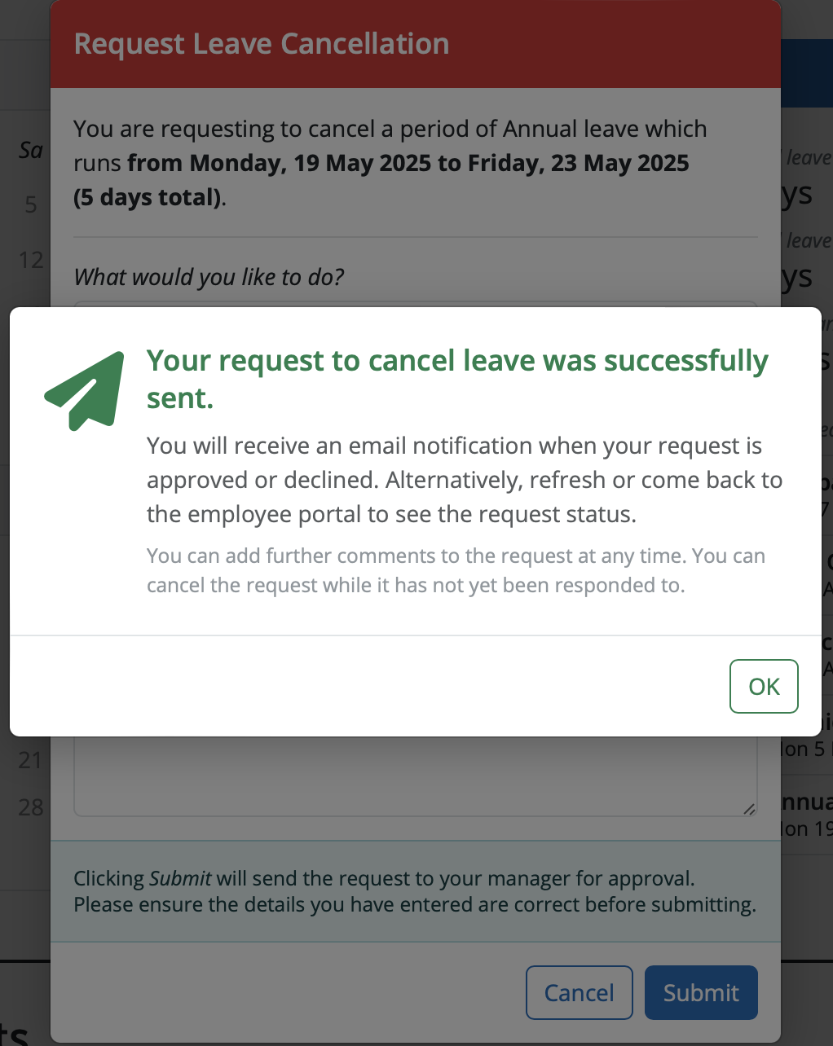Open the dropdown under 'What would you like to do?'
833x1046 pixels.
point(416,304)
